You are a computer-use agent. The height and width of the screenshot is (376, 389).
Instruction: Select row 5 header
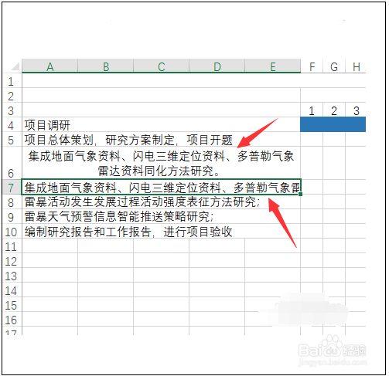12,139
